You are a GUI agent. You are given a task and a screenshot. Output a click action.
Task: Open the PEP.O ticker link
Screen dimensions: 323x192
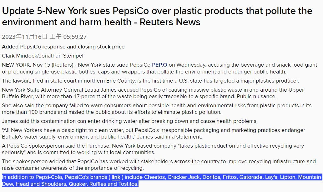[159, 65]
